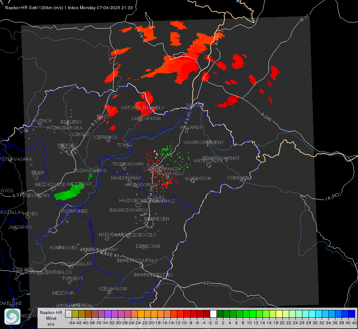The image size is (358, 329).
Task: Click the JÁSZAPÁTI label
Action: point(20,227)
